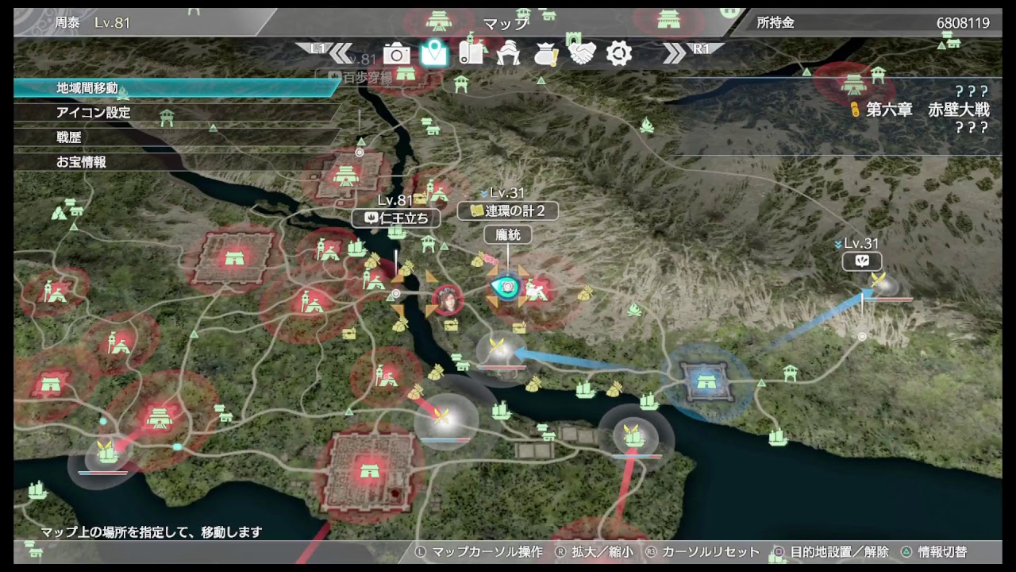Open the handshake relations tab icon
The height and width of the screenshot is (572, 1016).
pyautogui.click(x=583, y=53)
